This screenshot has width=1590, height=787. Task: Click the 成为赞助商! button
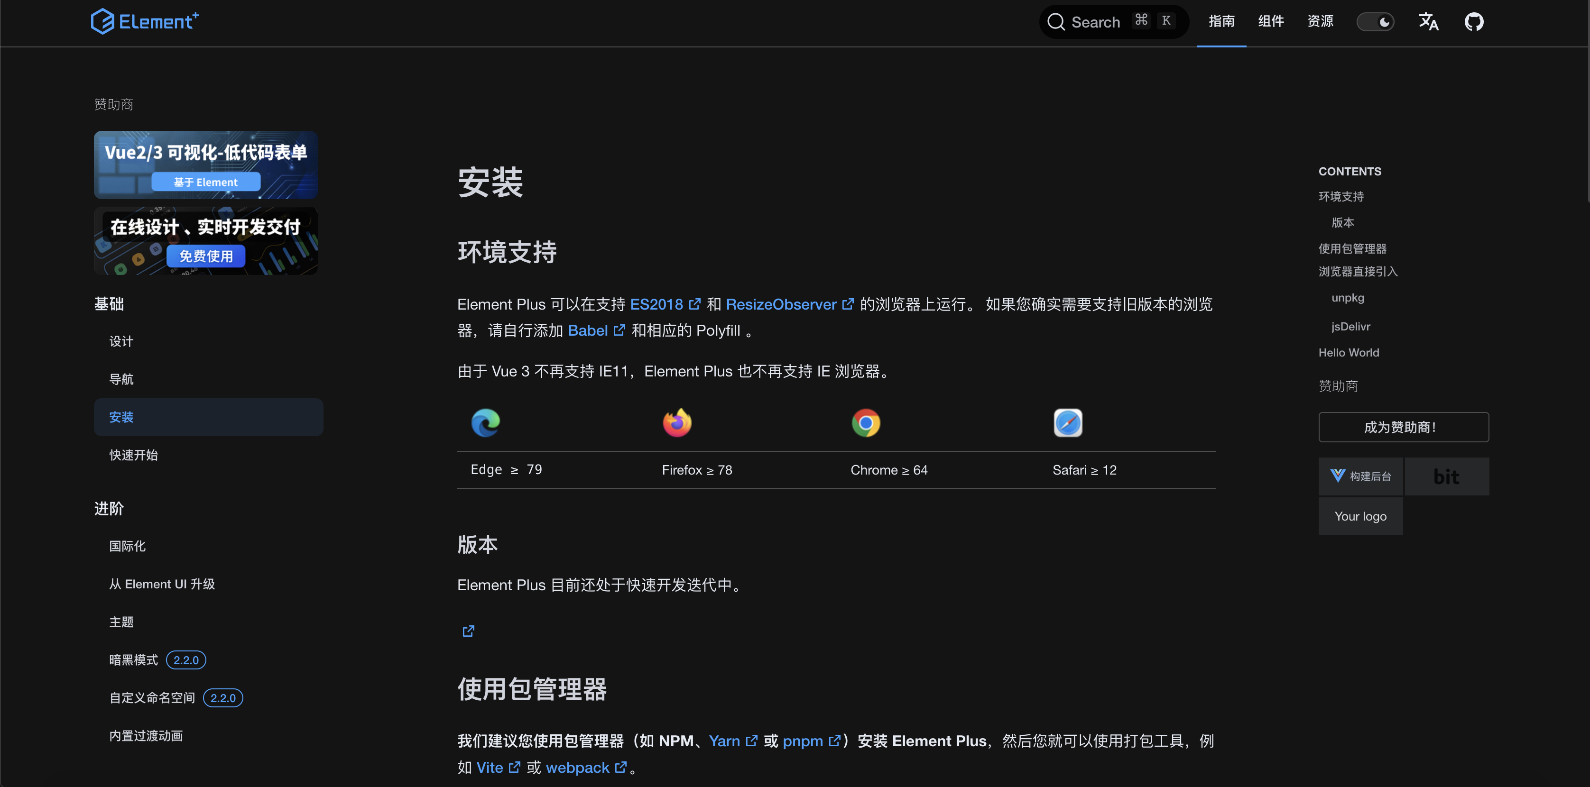click(x=1403, y=427)
